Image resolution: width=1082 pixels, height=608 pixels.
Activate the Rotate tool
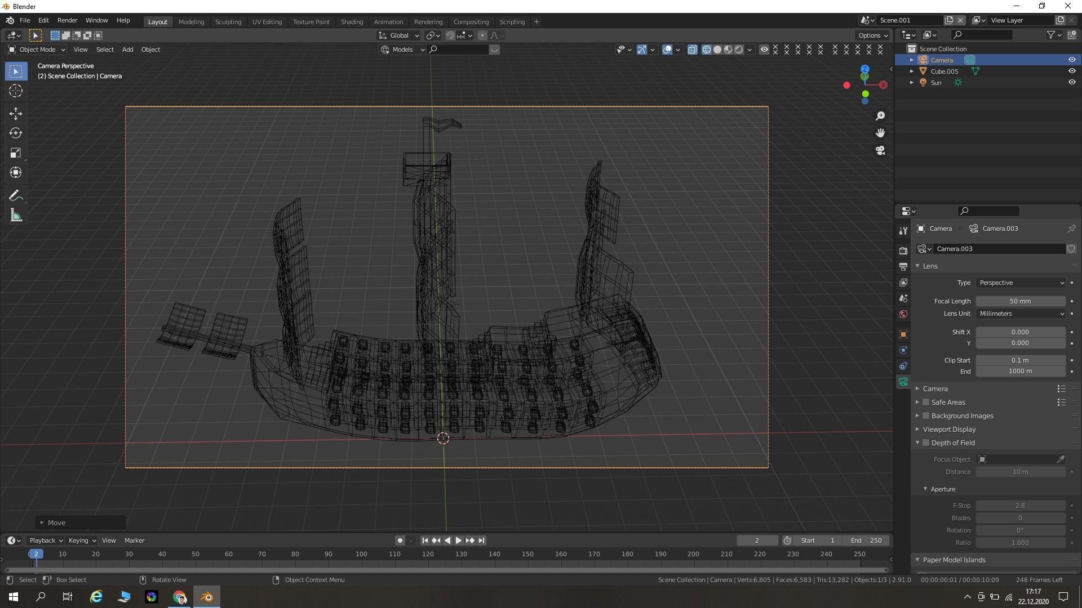tap(16, 133)
